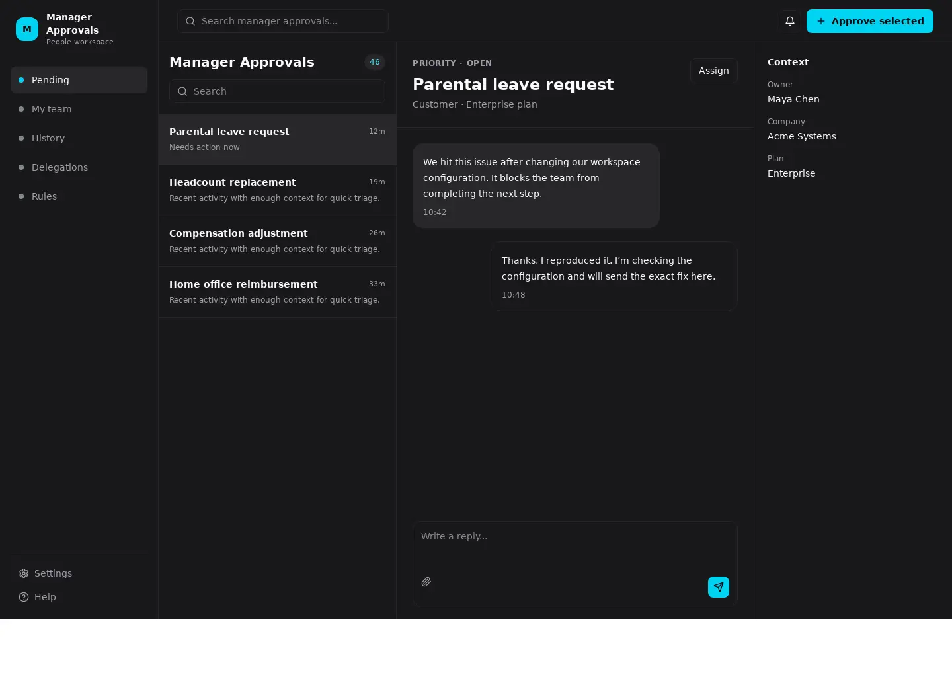This screenshot has height=677, width=952.
Task: Open the Compensation adjustment approval
Action: coord(278,241)
